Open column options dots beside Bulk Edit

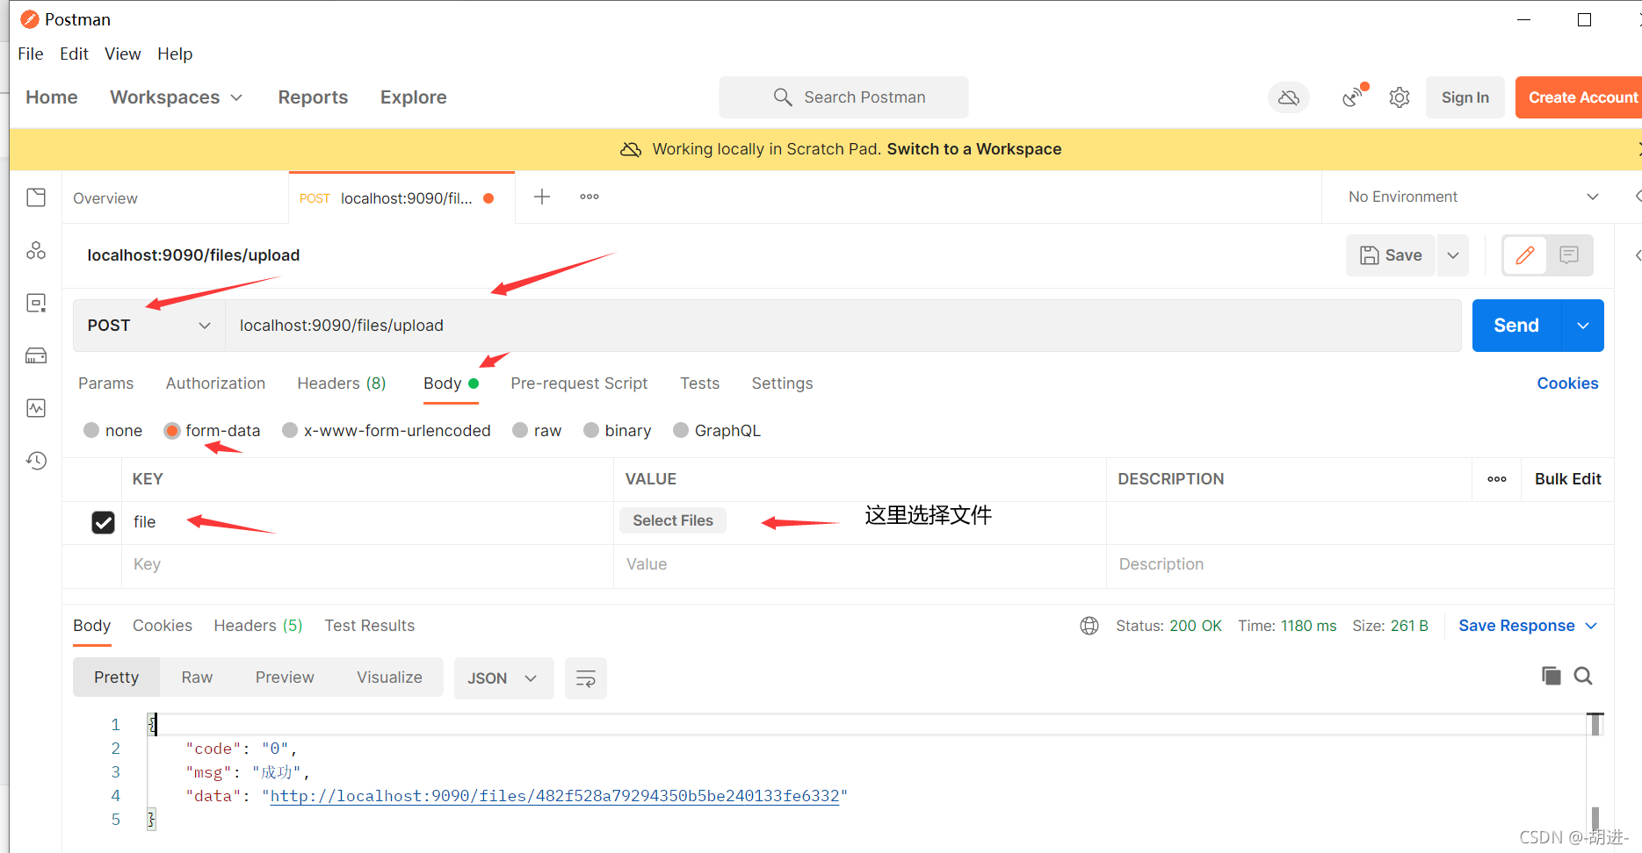coord(1497,479)
